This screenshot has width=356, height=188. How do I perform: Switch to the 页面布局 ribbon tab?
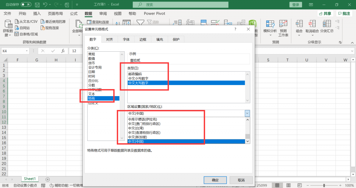tap(55, 14)
